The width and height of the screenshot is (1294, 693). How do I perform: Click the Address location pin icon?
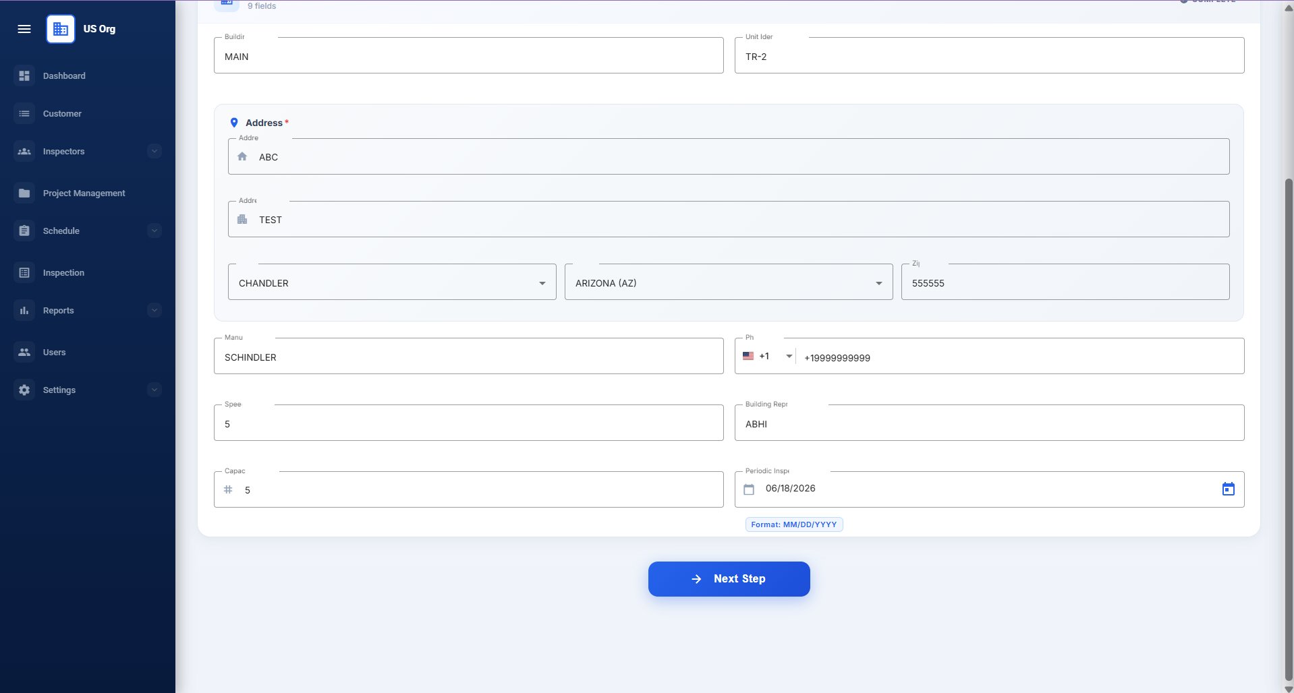234,123
